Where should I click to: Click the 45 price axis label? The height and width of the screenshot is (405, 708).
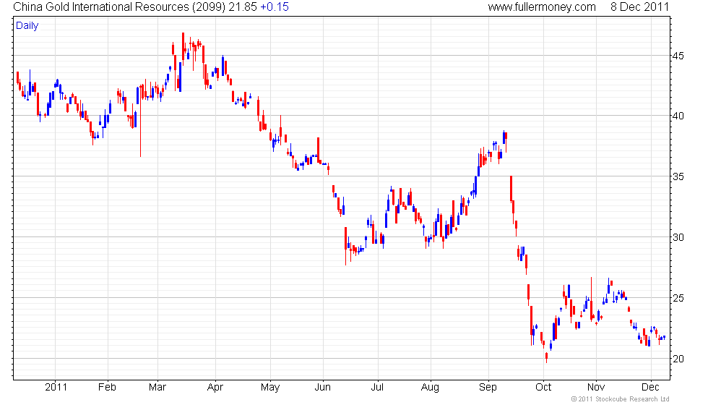coord(678,56)
